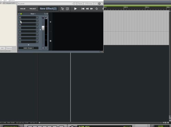Image resolution: width=171 pixels, height=127 pixels.
Task: Add a new rack with the plus icon
Action: pos(50,22)
